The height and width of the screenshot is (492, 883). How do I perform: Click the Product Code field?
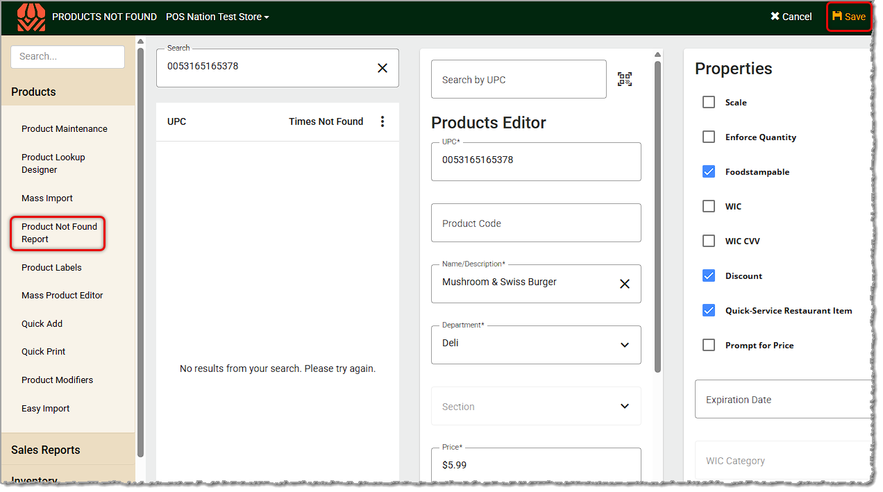[x=536, y=223]
